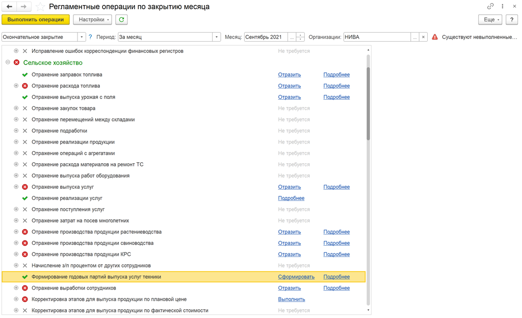Open the Период За месяц dropdown

(x=216, y=37)
